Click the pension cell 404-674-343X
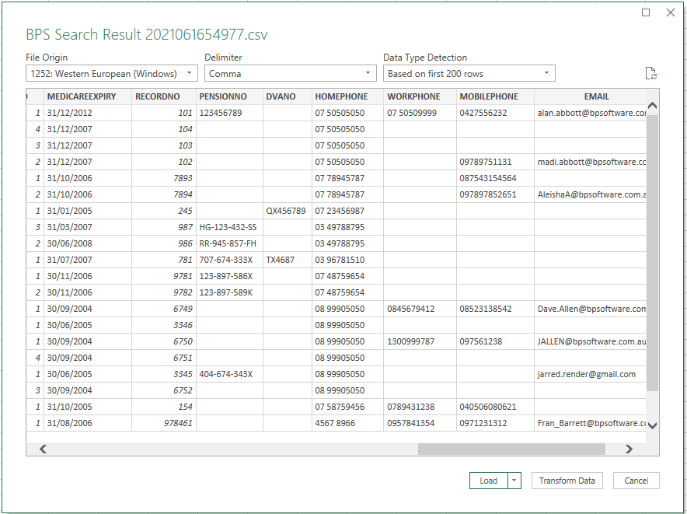687x514 pixels. pyautogui.click(x=229, y=374)
